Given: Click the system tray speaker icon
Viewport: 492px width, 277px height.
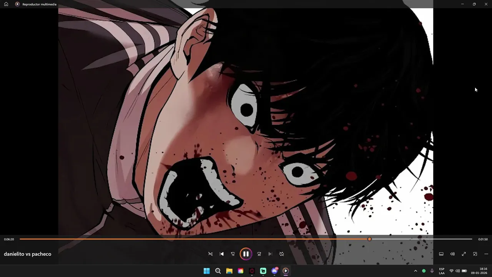Looking at the screenshot, I should coord(457,271).
